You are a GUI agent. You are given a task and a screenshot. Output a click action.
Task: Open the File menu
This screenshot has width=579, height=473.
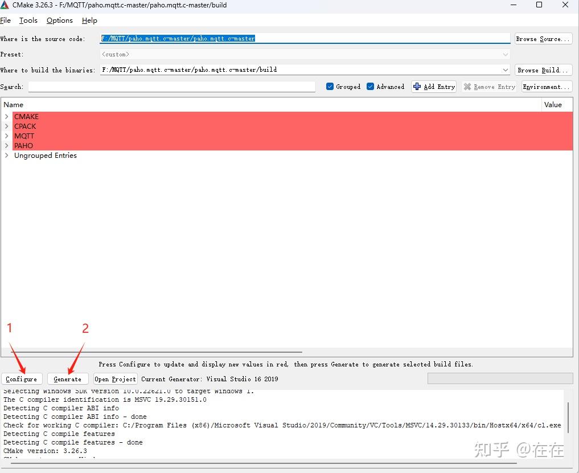pyautogui.click(x=6, y=21)
